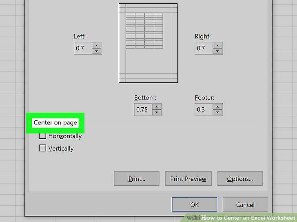This screenshot has width=297, height=222.
Task: Decrease the Footer margin value
Action: tap(217, 112)
